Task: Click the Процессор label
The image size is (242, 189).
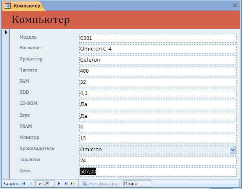Action: coord(31,59)
